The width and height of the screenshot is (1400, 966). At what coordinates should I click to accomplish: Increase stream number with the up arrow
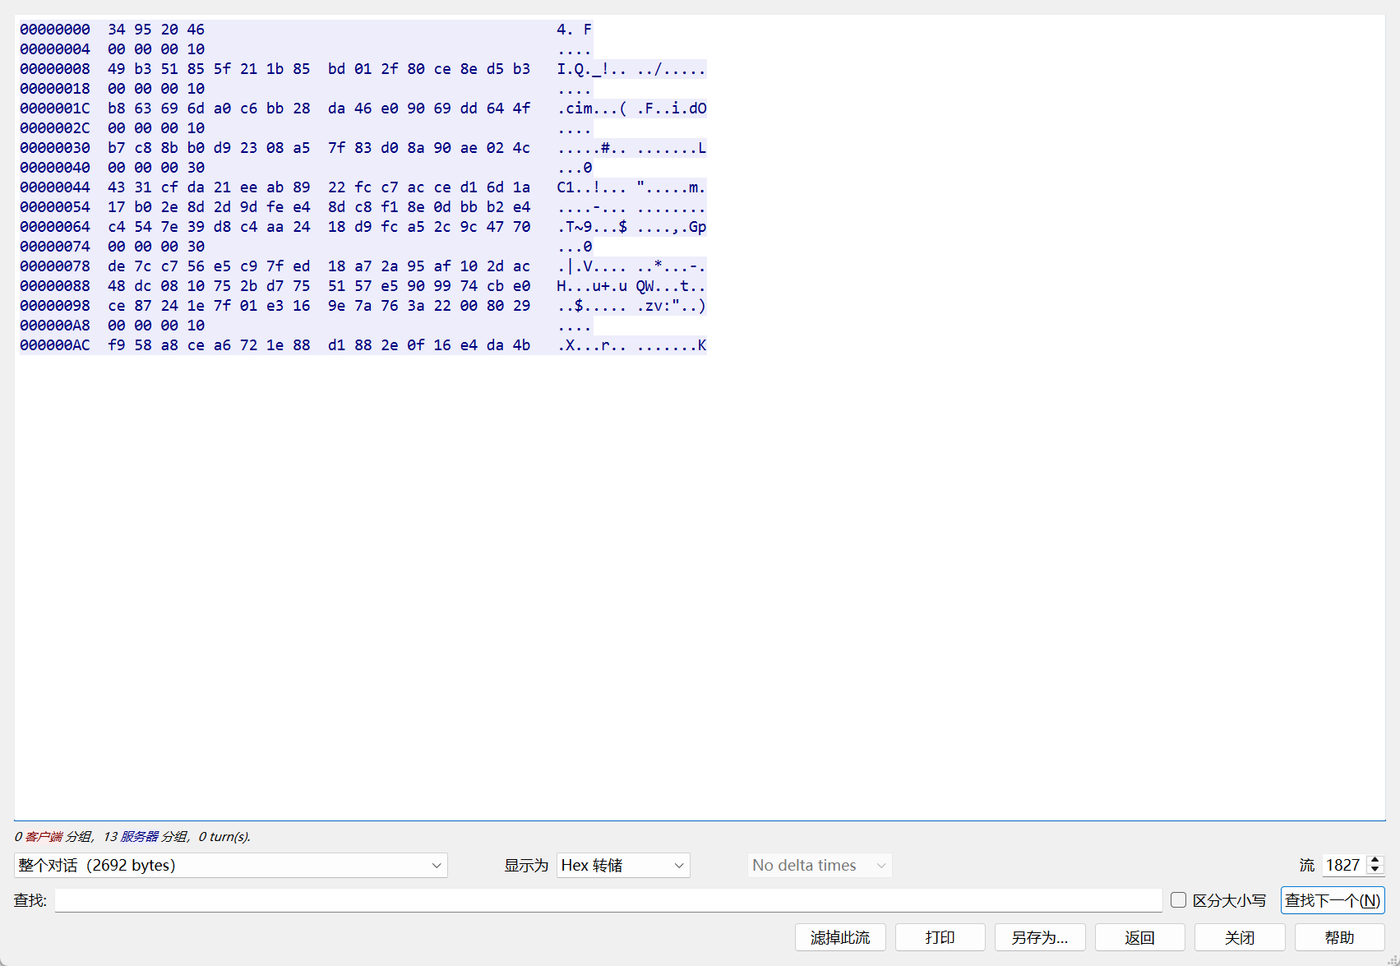pyautogui.click(x=1375, y=860)
